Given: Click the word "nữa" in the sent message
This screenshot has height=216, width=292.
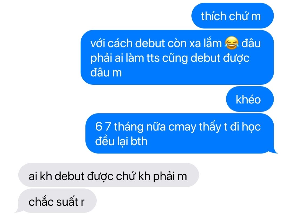Looking at the screenshot, I should tap(156, 127).
